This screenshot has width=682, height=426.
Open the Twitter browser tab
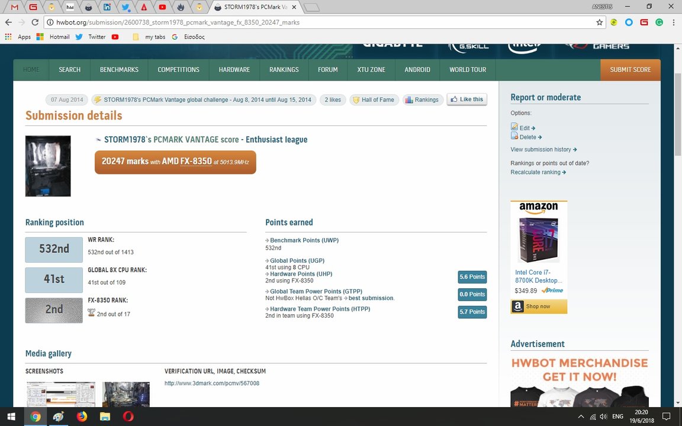click(126, 7)
